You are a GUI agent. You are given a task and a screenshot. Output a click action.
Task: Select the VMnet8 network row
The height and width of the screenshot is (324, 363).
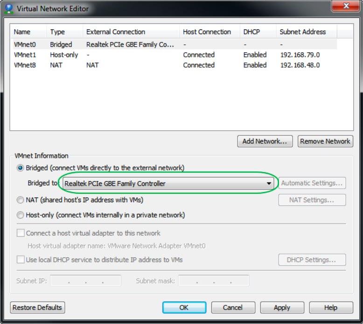click(174, 65)
